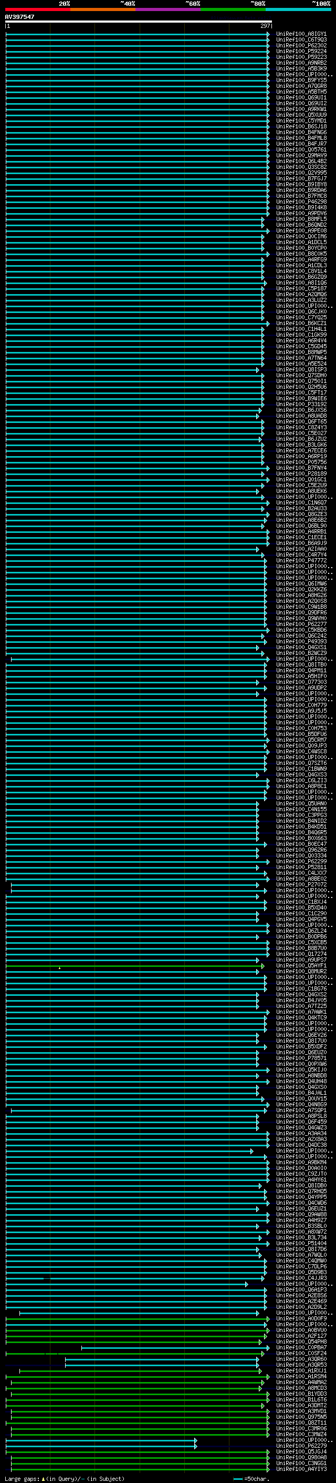Click UniRef100_B7FGJ7 label
The height and width of the screenshot is (1483, 336).
pyautogui.click(x=301, y=178)
